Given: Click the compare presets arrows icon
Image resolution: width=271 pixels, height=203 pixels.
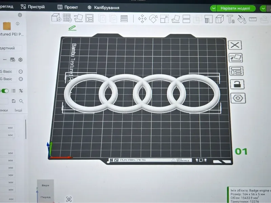Looking at the screenshot, I should pos(21,91).
